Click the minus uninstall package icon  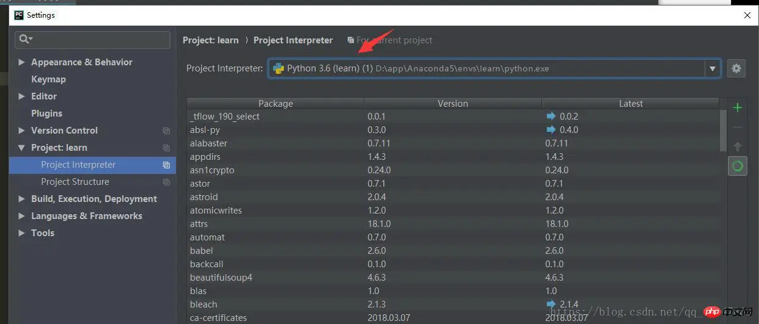pos(738,128)
